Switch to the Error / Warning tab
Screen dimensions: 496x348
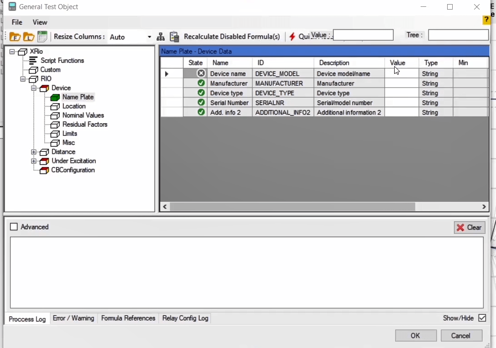pyautogui.click(x=73, y=318)
